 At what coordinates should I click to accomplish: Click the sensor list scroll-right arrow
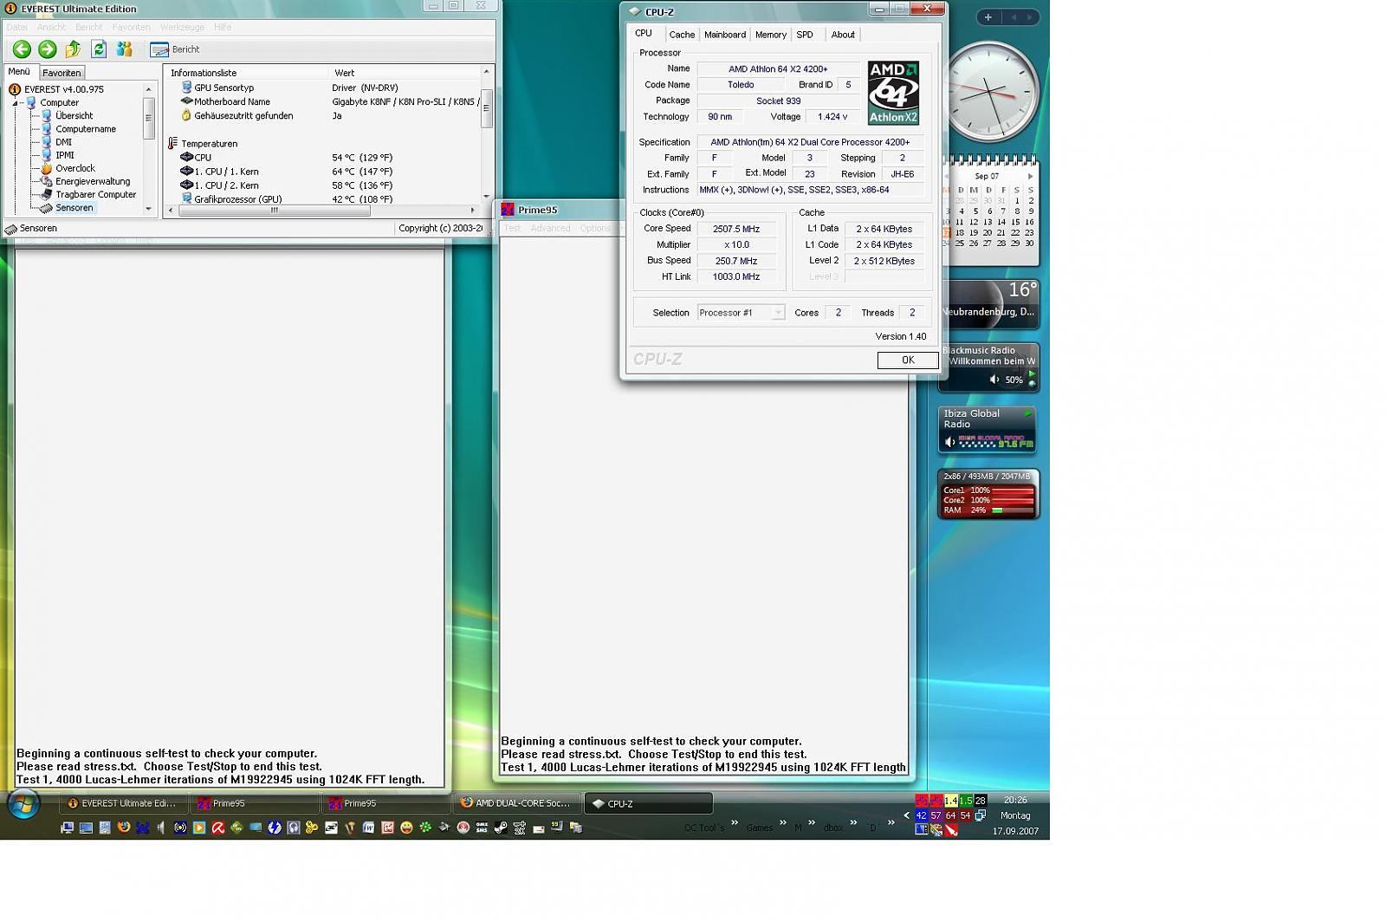[473, 211]
